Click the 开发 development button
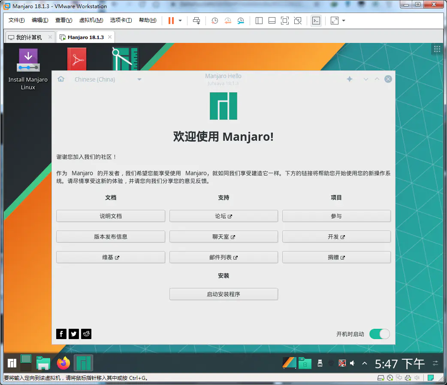The width and height of the screenshot is (447, 385). [x=336, y=236]
